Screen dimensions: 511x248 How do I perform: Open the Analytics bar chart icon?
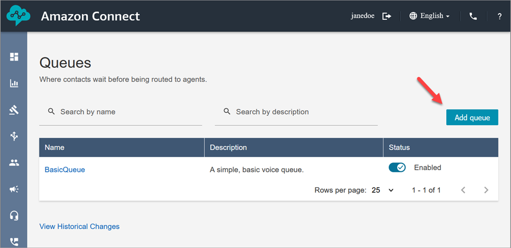pyautogui.click(x=14, y=84)
